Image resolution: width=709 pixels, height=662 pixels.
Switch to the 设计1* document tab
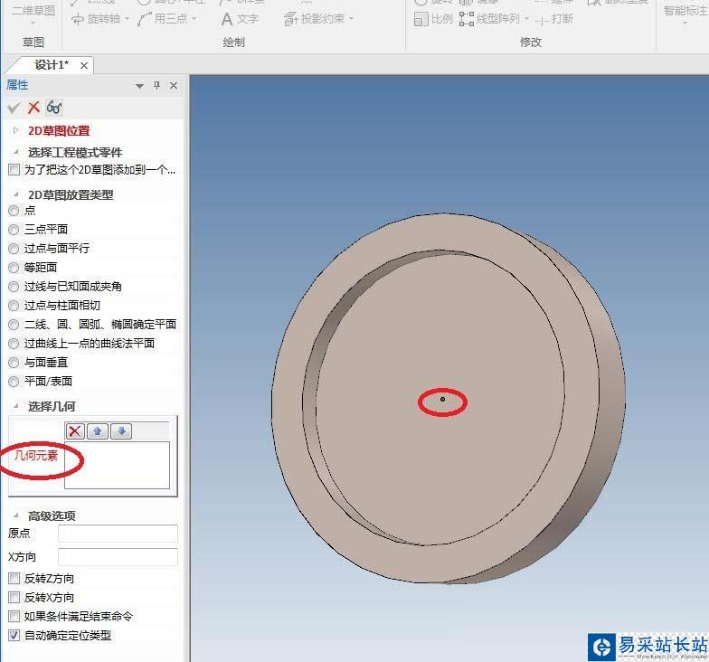click(52, 65)
